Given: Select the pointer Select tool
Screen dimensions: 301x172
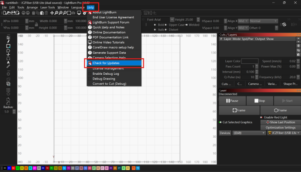Looking at the screenshot, I should click(8, 38).
